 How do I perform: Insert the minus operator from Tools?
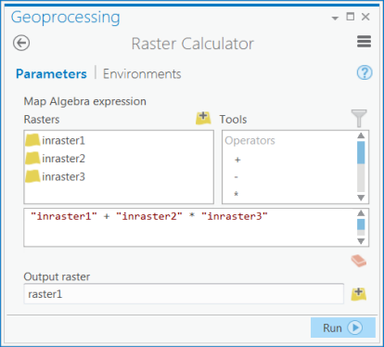[x=237, y=177]
